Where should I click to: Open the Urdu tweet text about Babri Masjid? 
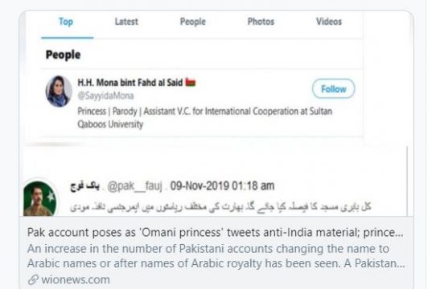point(221,207)
